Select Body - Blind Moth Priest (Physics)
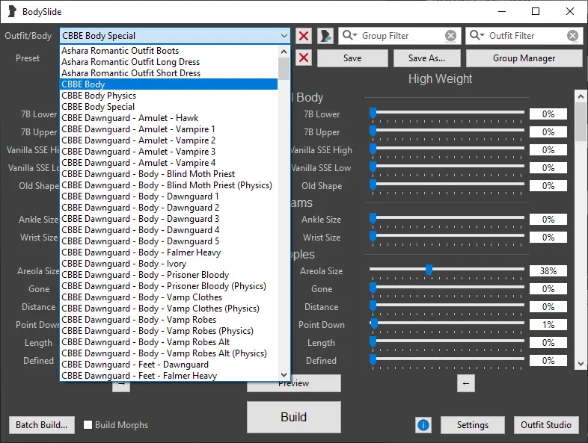The width and height of the screenshot is (588, 443). (169, 185)
